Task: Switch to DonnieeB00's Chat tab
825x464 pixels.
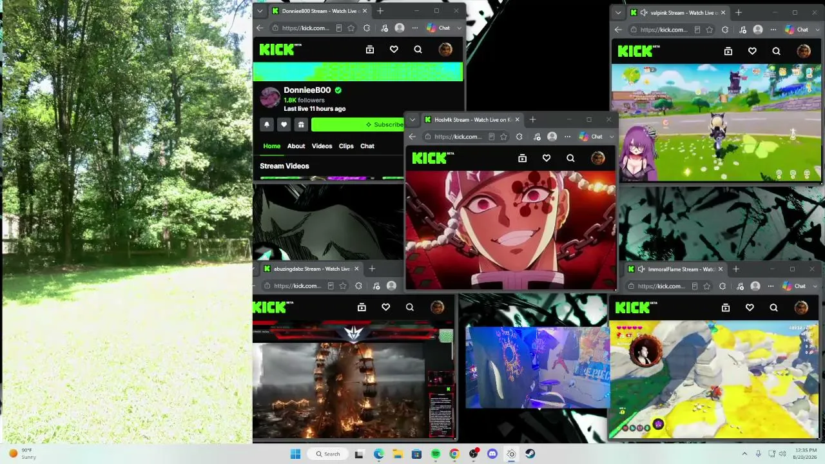Action: (367, 146)
